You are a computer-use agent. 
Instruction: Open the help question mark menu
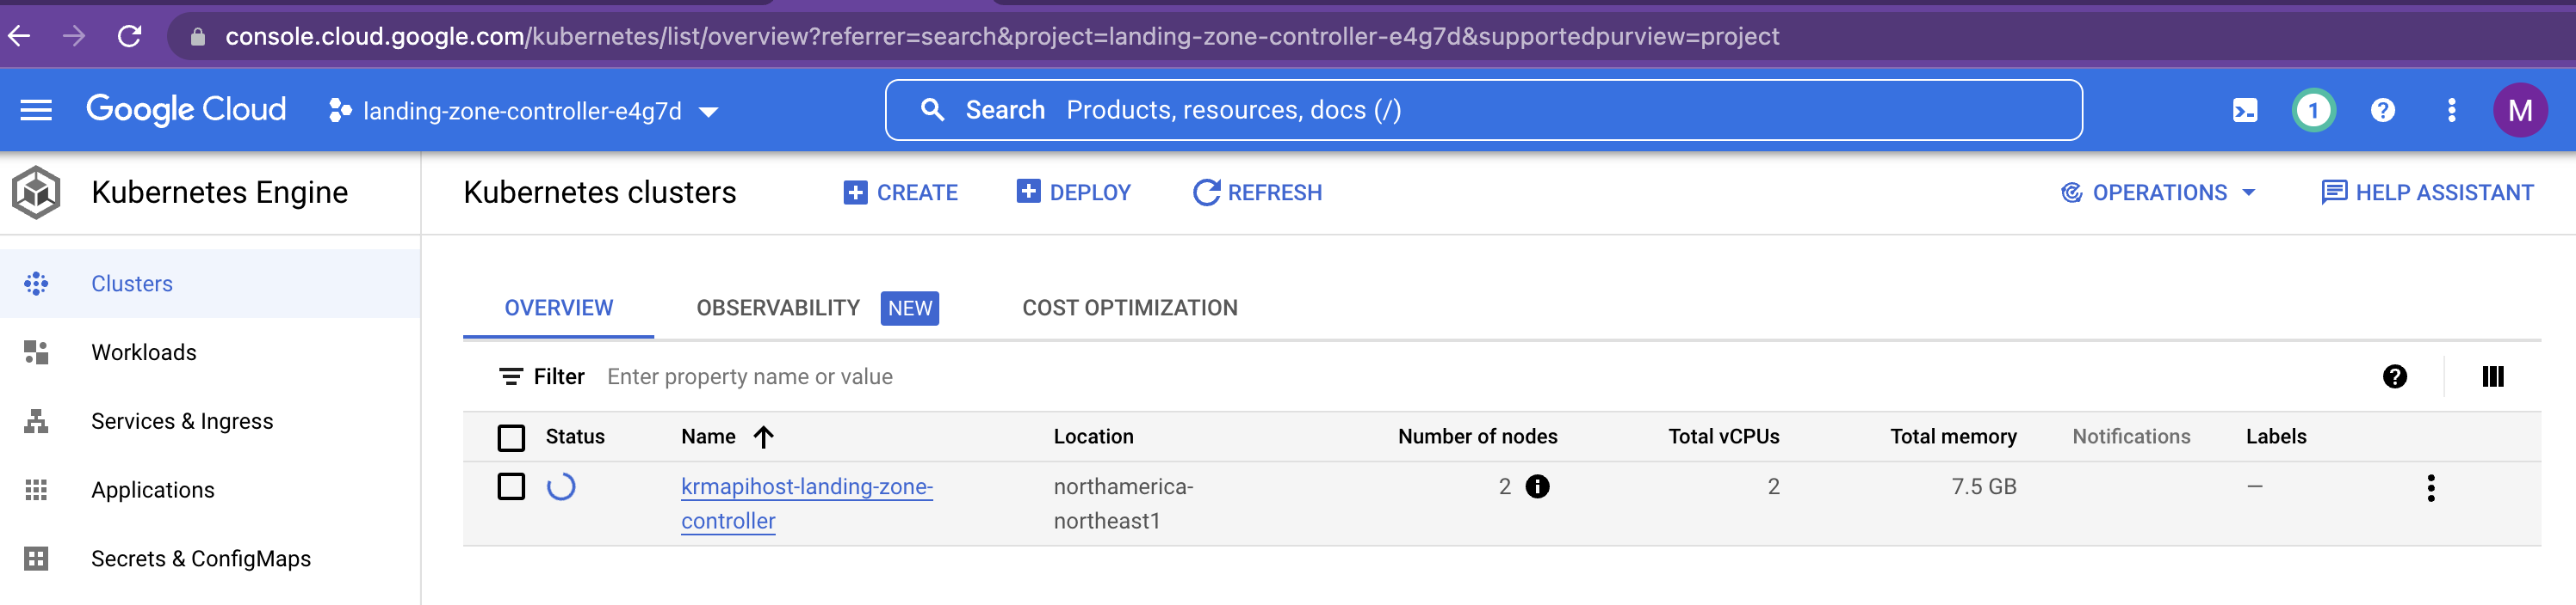tap(2383, 110)
